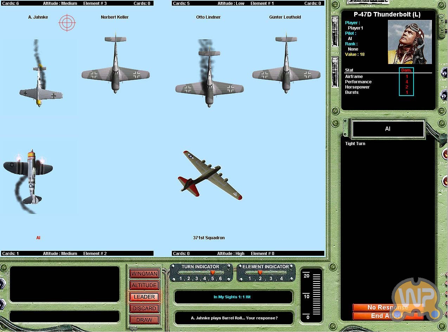Viewport: 448px width, 332px height.
Task: Click the pilot portrait photo
Action: [409, 42]
